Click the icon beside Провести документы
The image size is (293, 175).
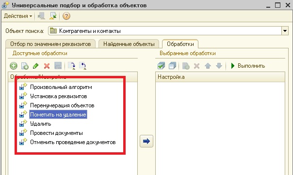click(x=23, y=132)
